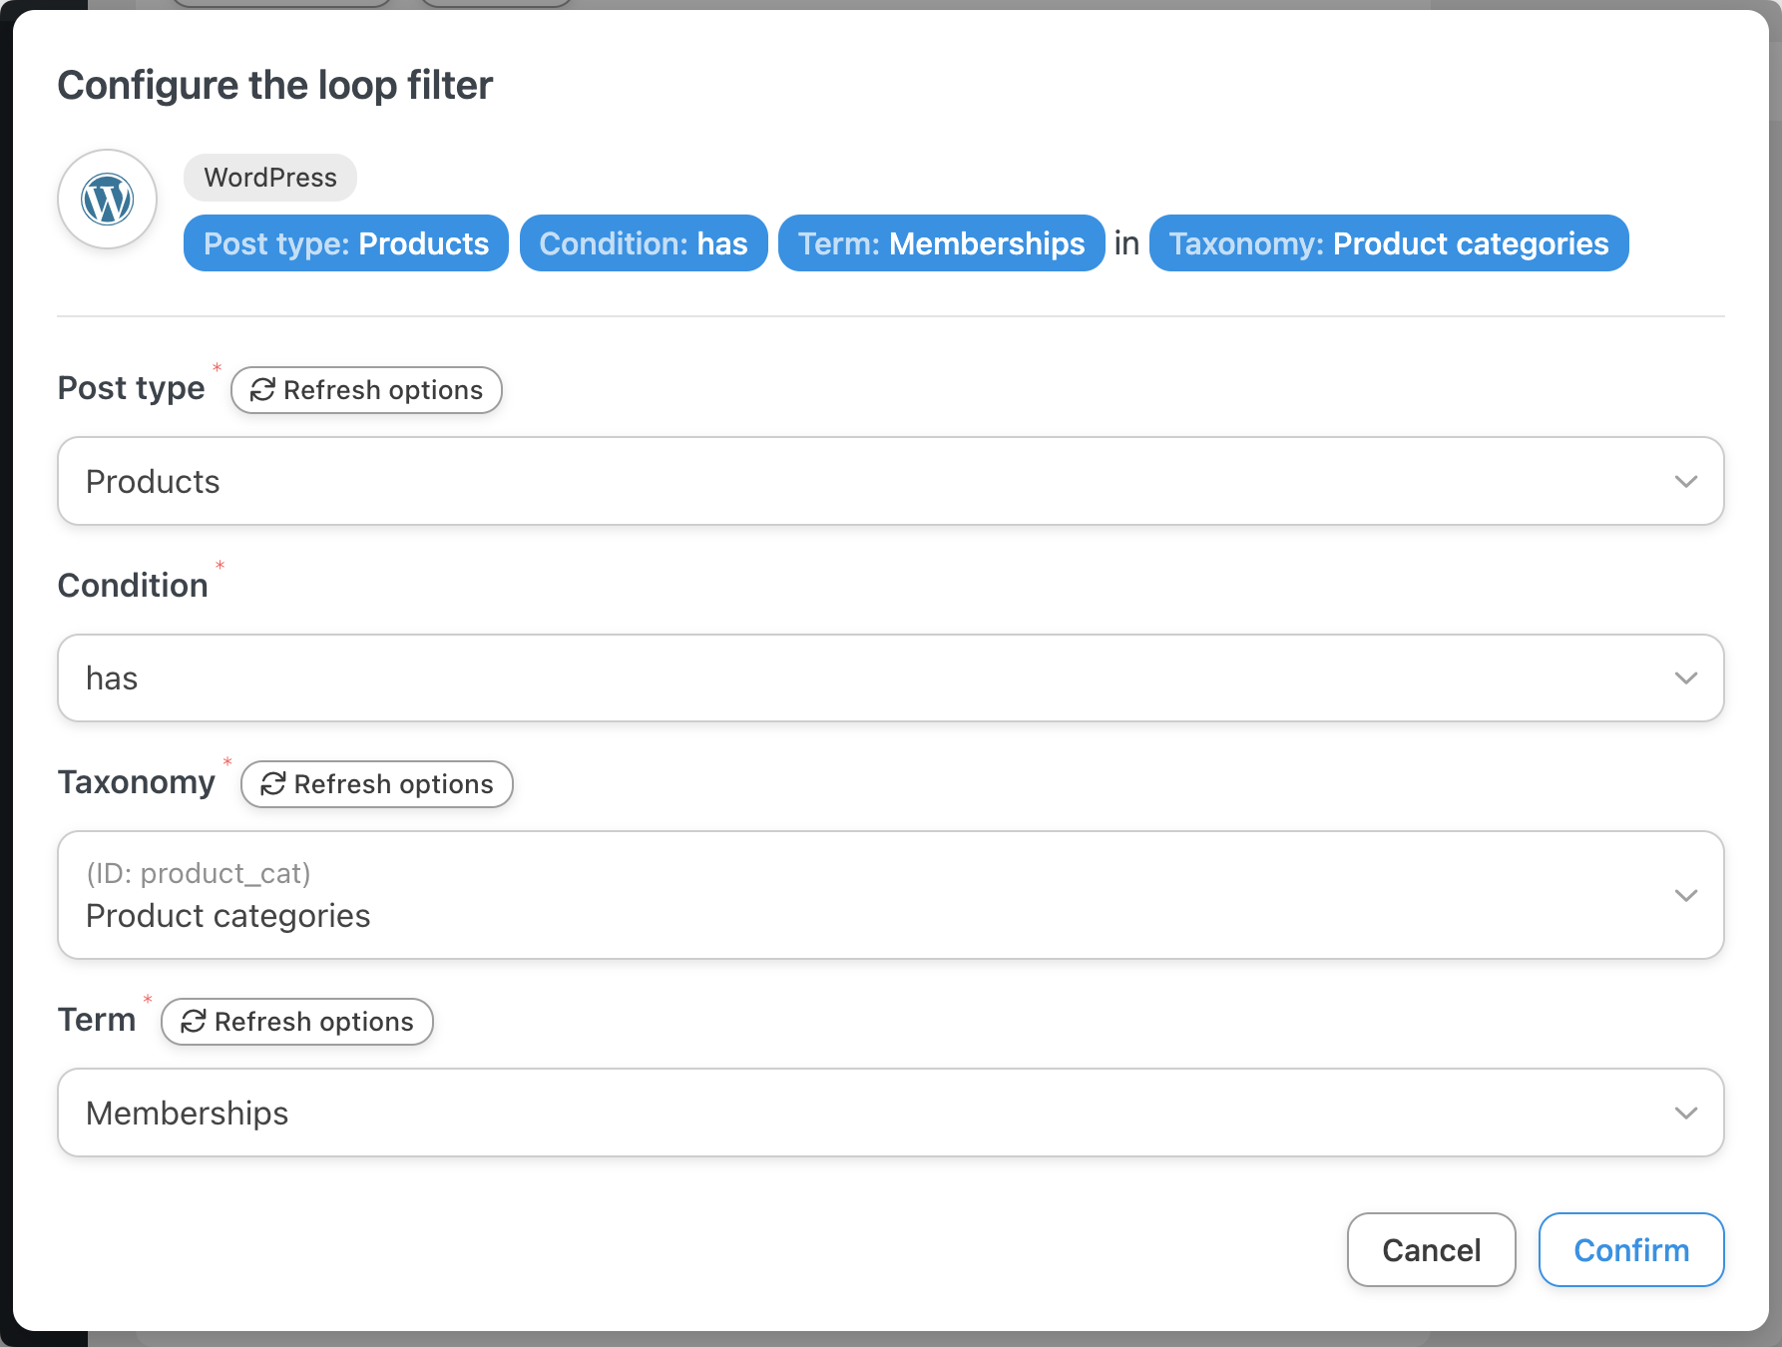Screen dimensions: 1782x1347
Task: Select the 'Condition: has' pill
Action: (643, 243)
